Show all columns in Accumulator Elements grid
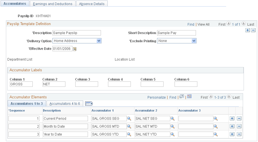Image resolution: width=258 pixels, height=142 pixels. click(x=89, y=103)
